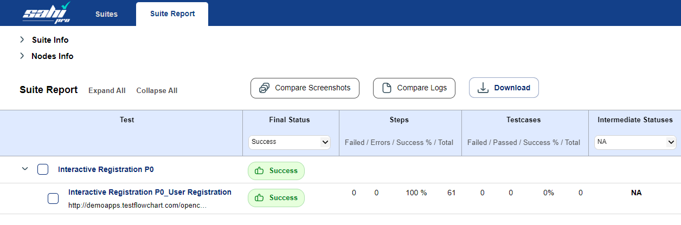Image resolution: width=681 pixels, height=225 pixels.
Task: Expand the Suite Info section
Action: tap(22, 40)
